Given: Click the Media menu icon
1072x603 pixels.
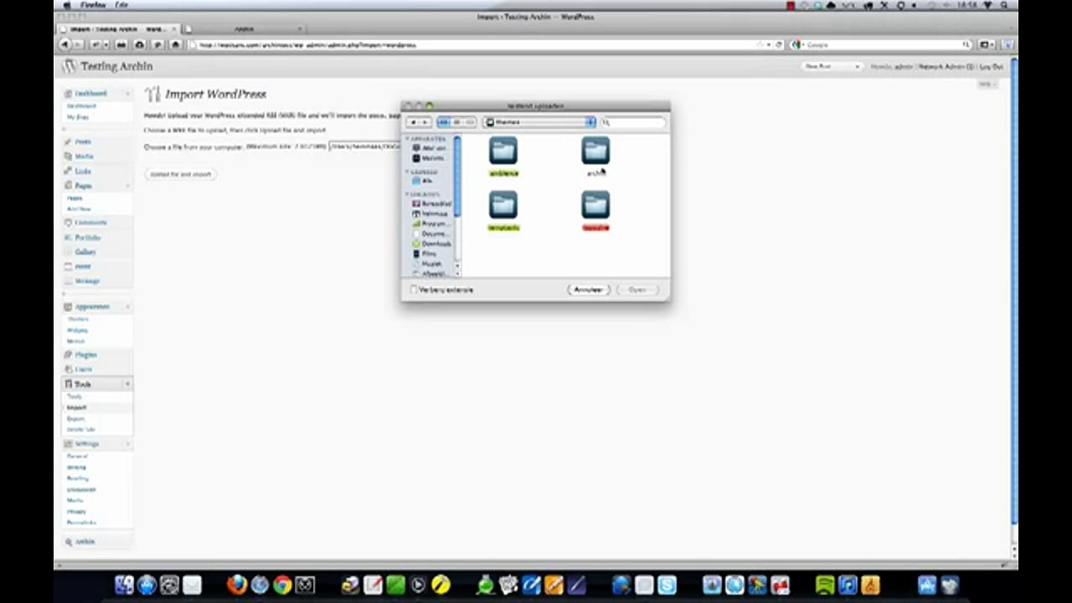Looking at the screenshot, I should pos(69,156).
